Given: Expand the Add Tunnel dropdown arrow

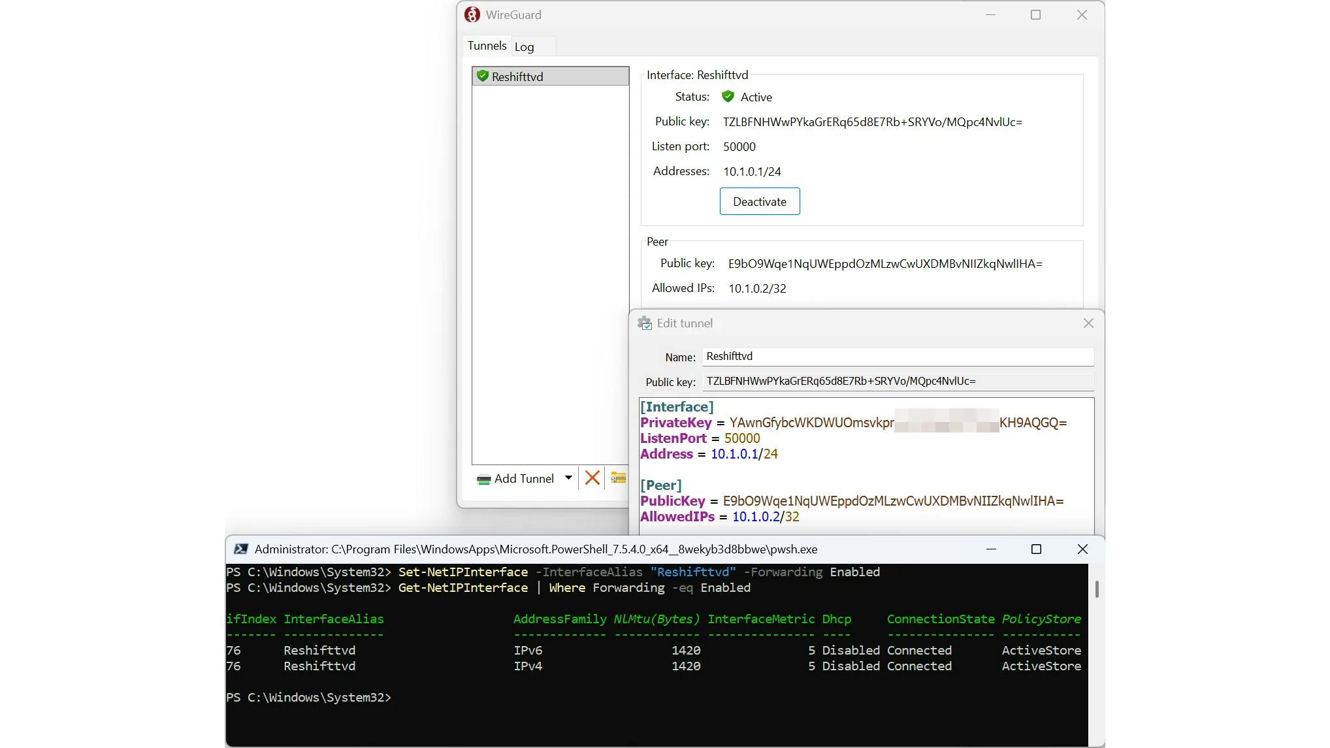Looking at the screenshot, I should pos(569,478).
